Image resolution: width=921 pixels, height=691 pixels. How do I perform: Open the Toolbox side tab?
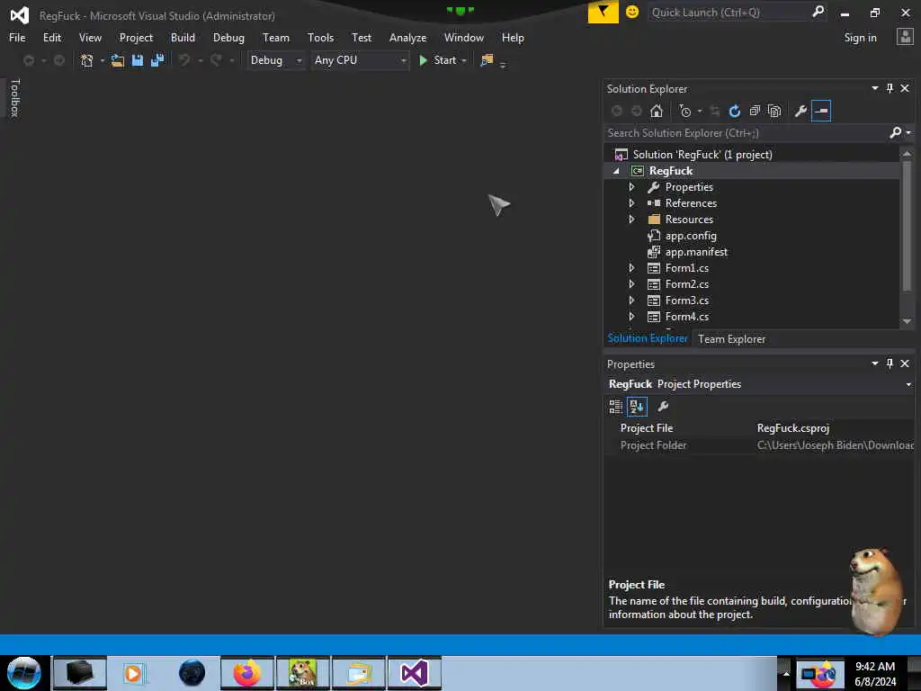(x=14, y=98)
